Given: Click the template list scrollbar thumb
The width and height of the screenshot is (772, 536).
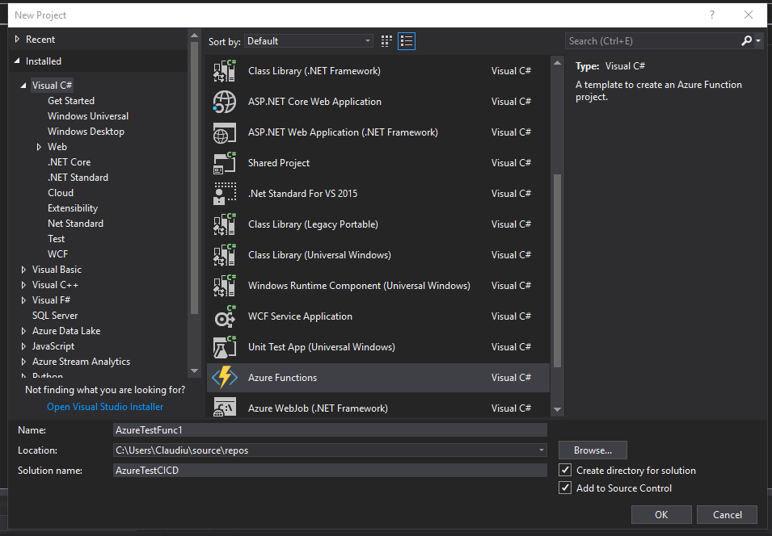Looking at the screenshot, I should pyautogui.click(x=557, y=270).
